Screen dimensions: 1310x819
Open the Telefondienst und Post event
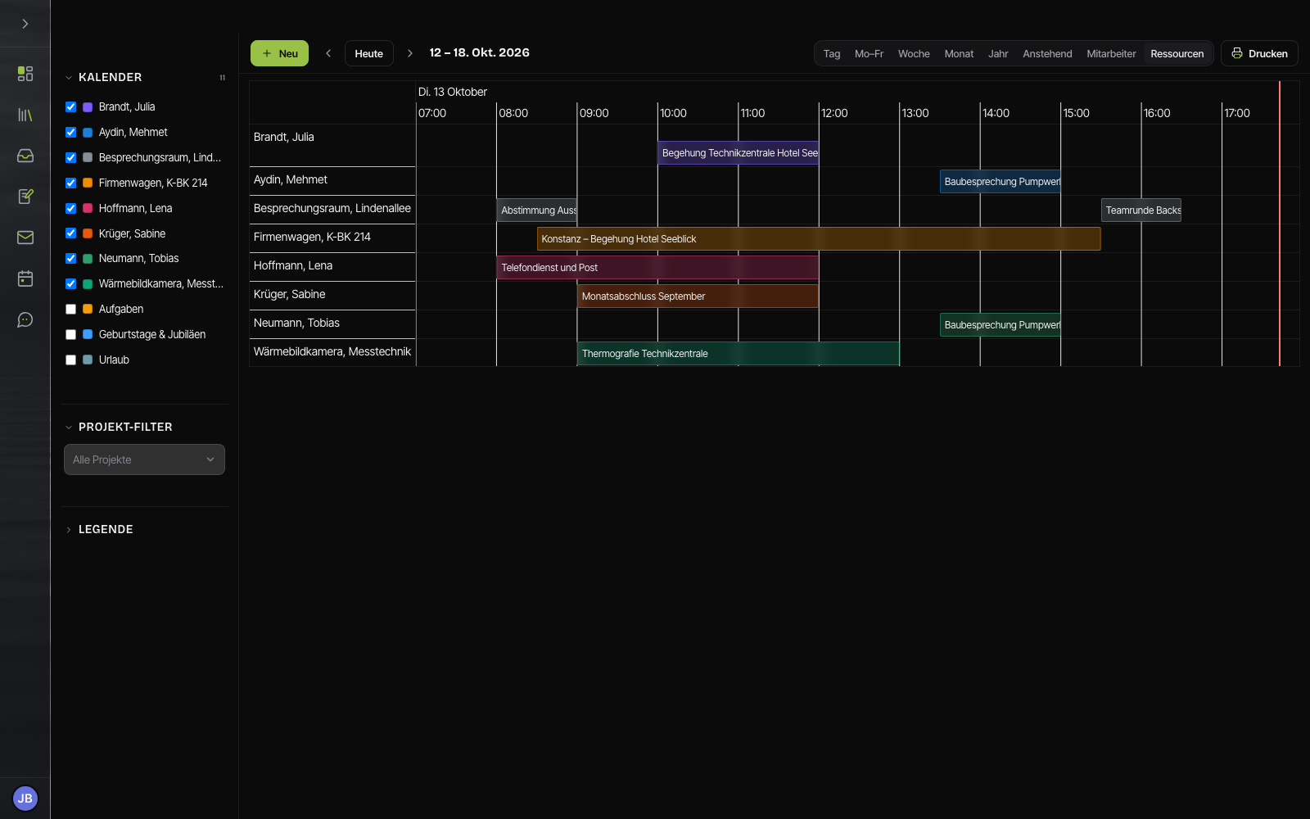point(657,268)
